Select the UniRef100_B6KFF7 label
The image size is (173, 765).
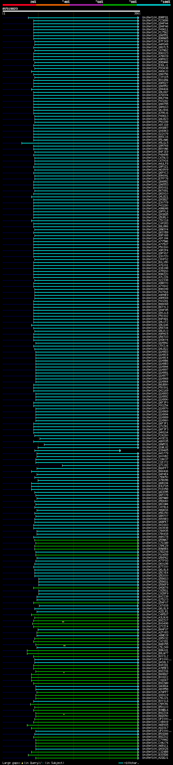[x=155, y=468]
